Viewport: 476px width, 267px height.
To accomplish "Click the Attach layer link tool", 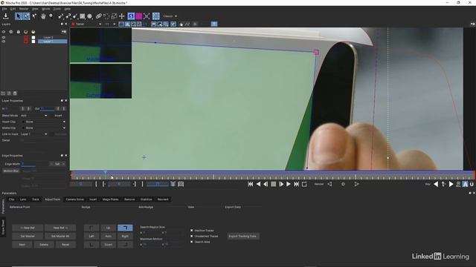I will click(x=99, y=16).
